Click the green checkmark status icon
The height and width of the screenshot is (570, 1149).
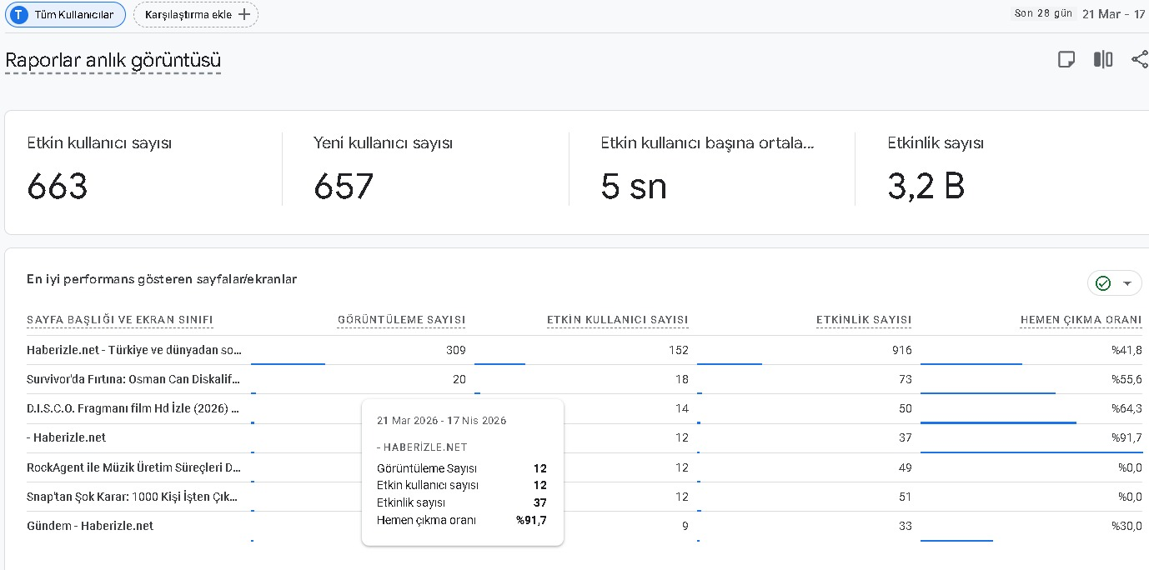point(1103,283)
